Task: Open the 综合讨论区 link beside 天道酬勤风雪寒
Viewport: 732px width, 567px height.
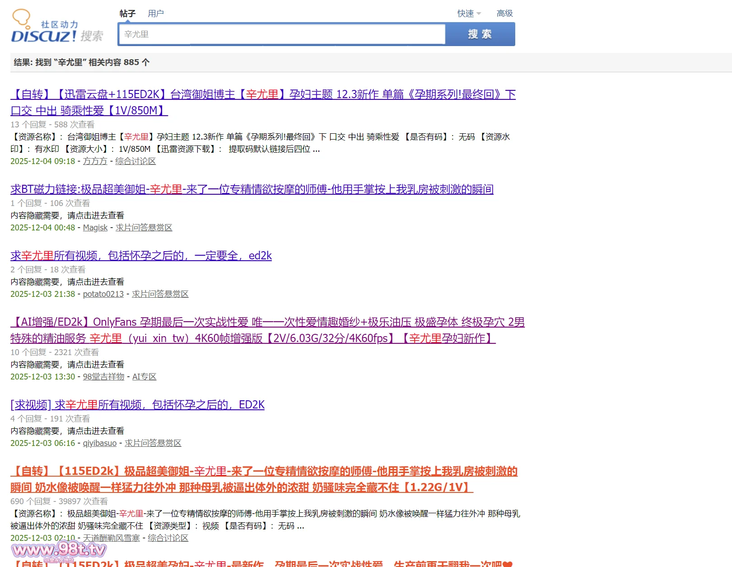Action: pyautogui.click(x=168, y=538)
